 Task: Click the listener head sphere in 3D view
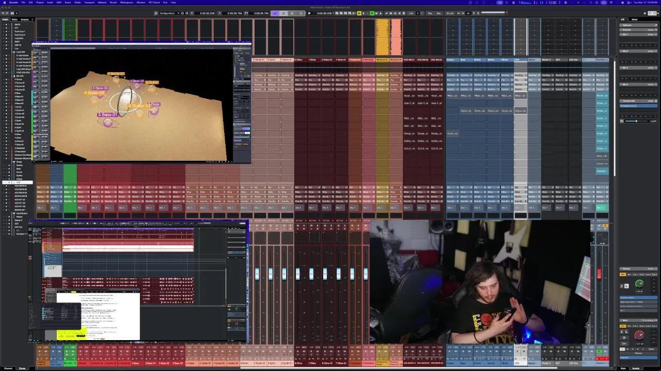pos(127,99)
